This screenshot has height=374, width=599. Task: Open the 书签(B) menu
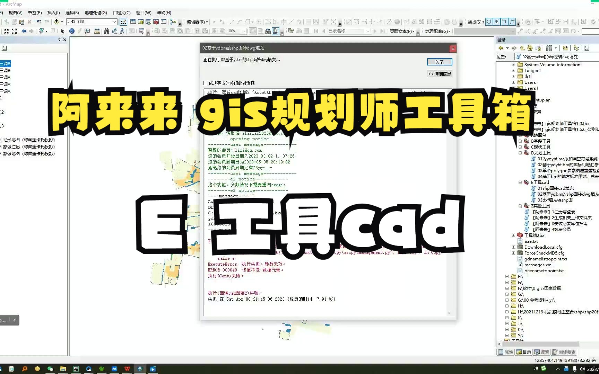pyautogui.click(x=35, y=12)
